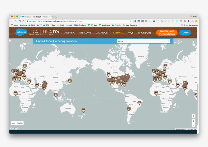The height and width of the screenshot is (147, 208).
Task: Open the Terms of Use link
Action: point(192,129)
